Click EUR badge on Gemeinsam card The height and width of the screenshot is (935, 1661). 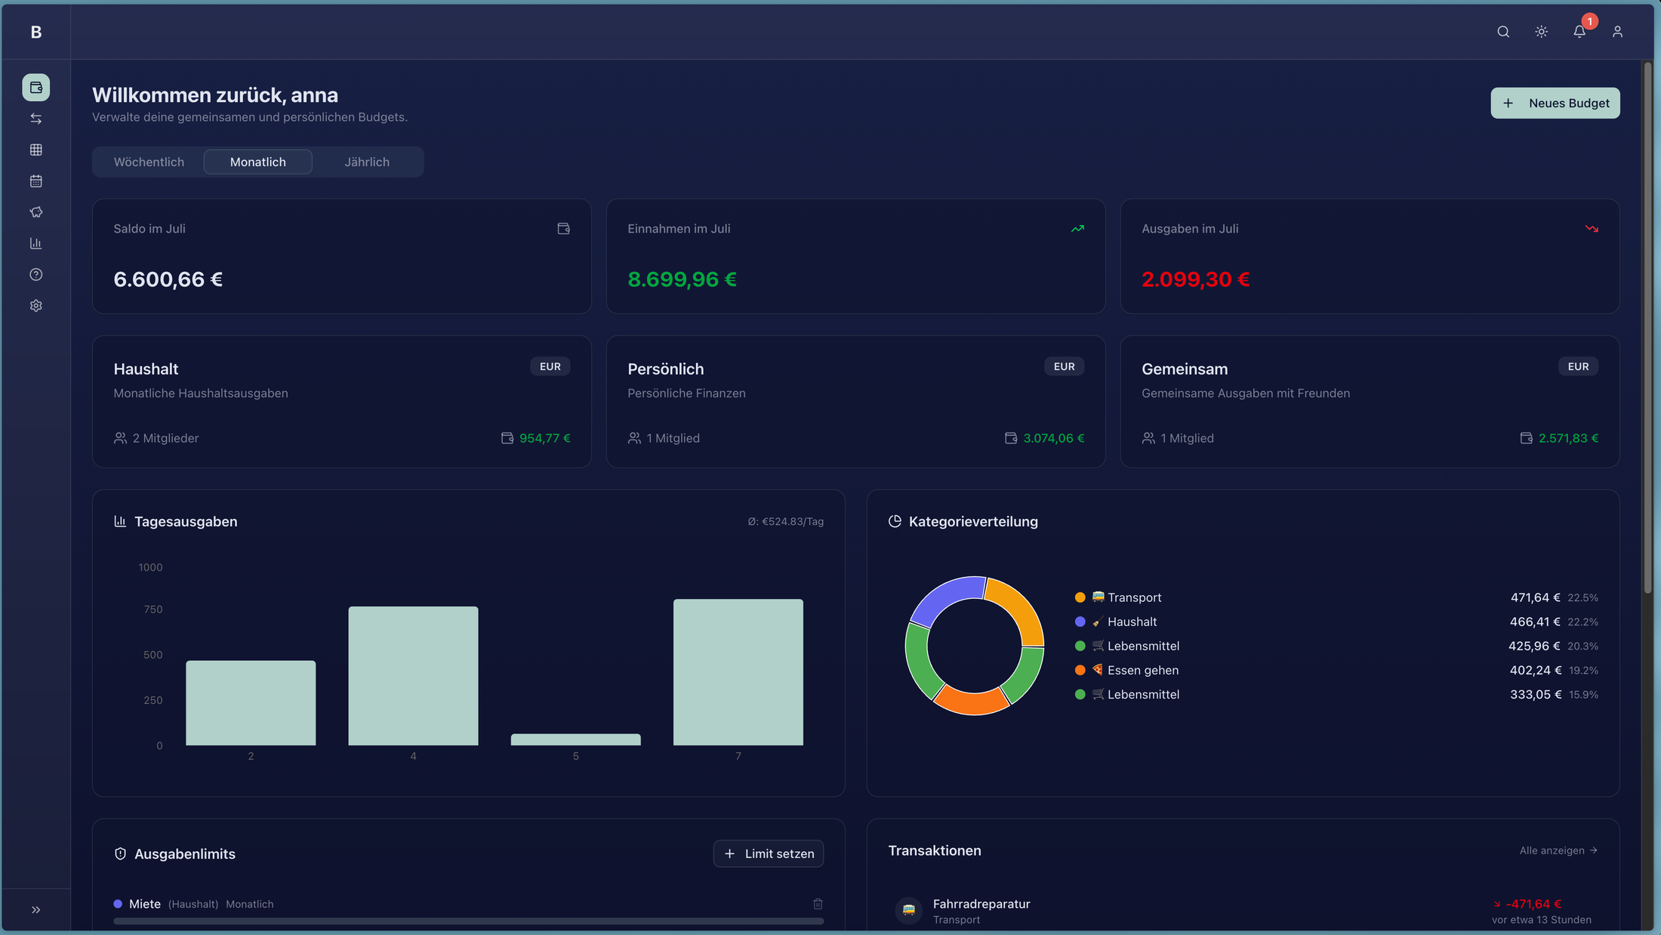coord(1578,366)
